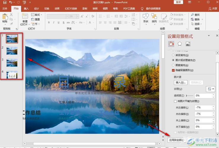Screen dimensions: 219x148
Task: Open Ribbon Display Options icon
Action: click(x=189, y=2)
